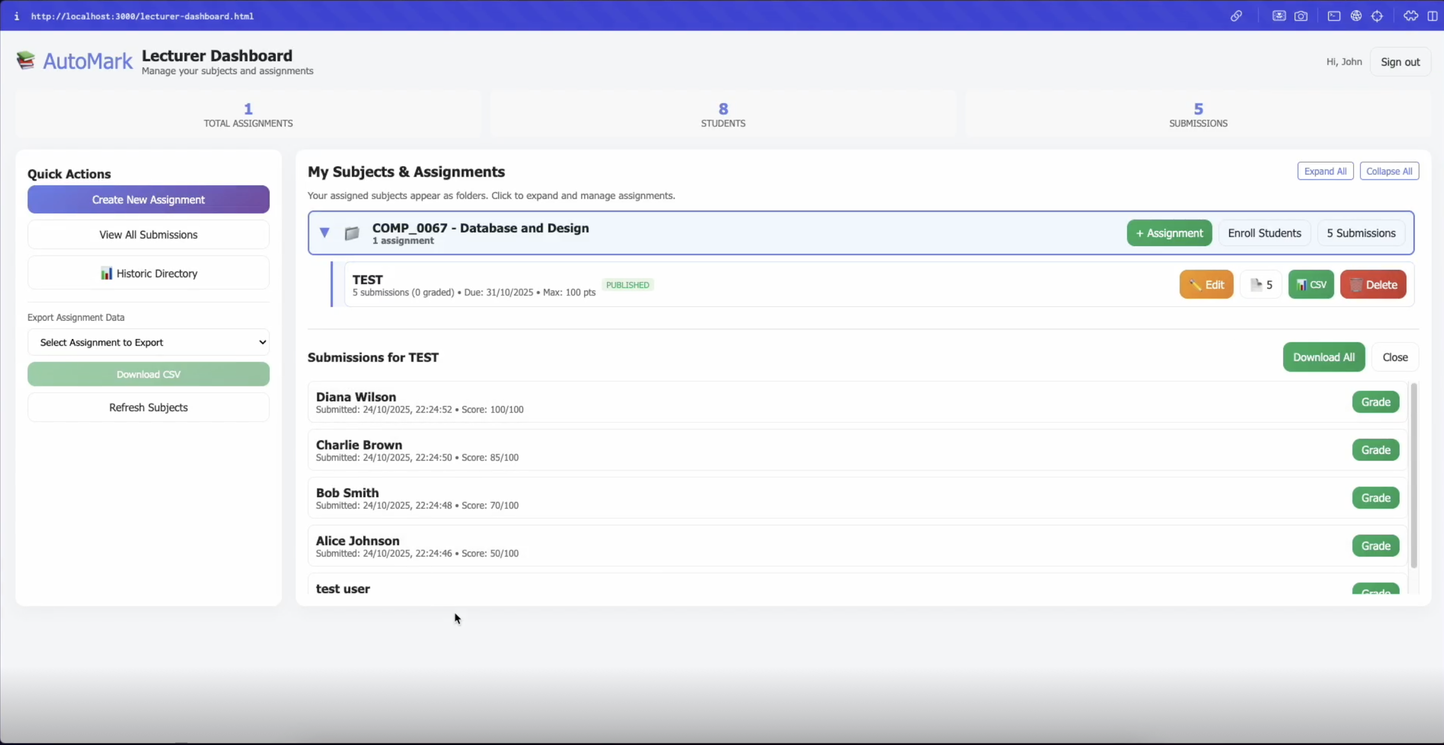Grade Diana Wilson's submission
This screenshot has width=1444, height=745.
point(1374,402)
